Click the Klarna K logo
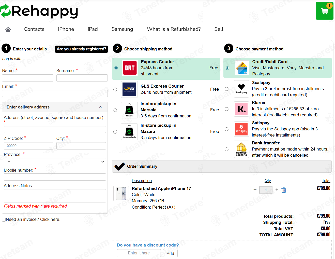 pyautogui.click(x=241, y=109)
